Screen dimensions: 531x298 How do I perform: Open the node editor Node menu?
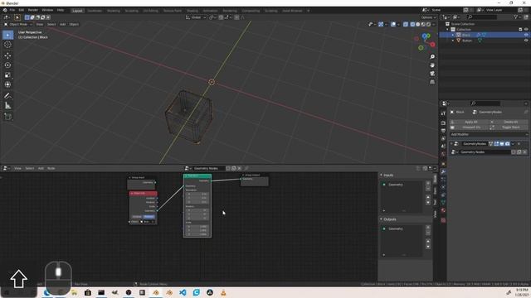[x=51, y=168]
